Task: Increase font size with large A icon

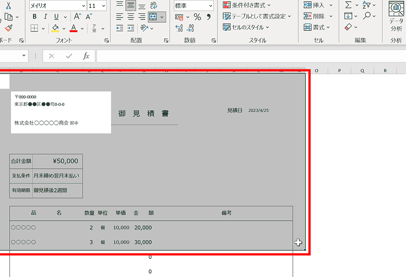Action: click(x=78, y=17)
